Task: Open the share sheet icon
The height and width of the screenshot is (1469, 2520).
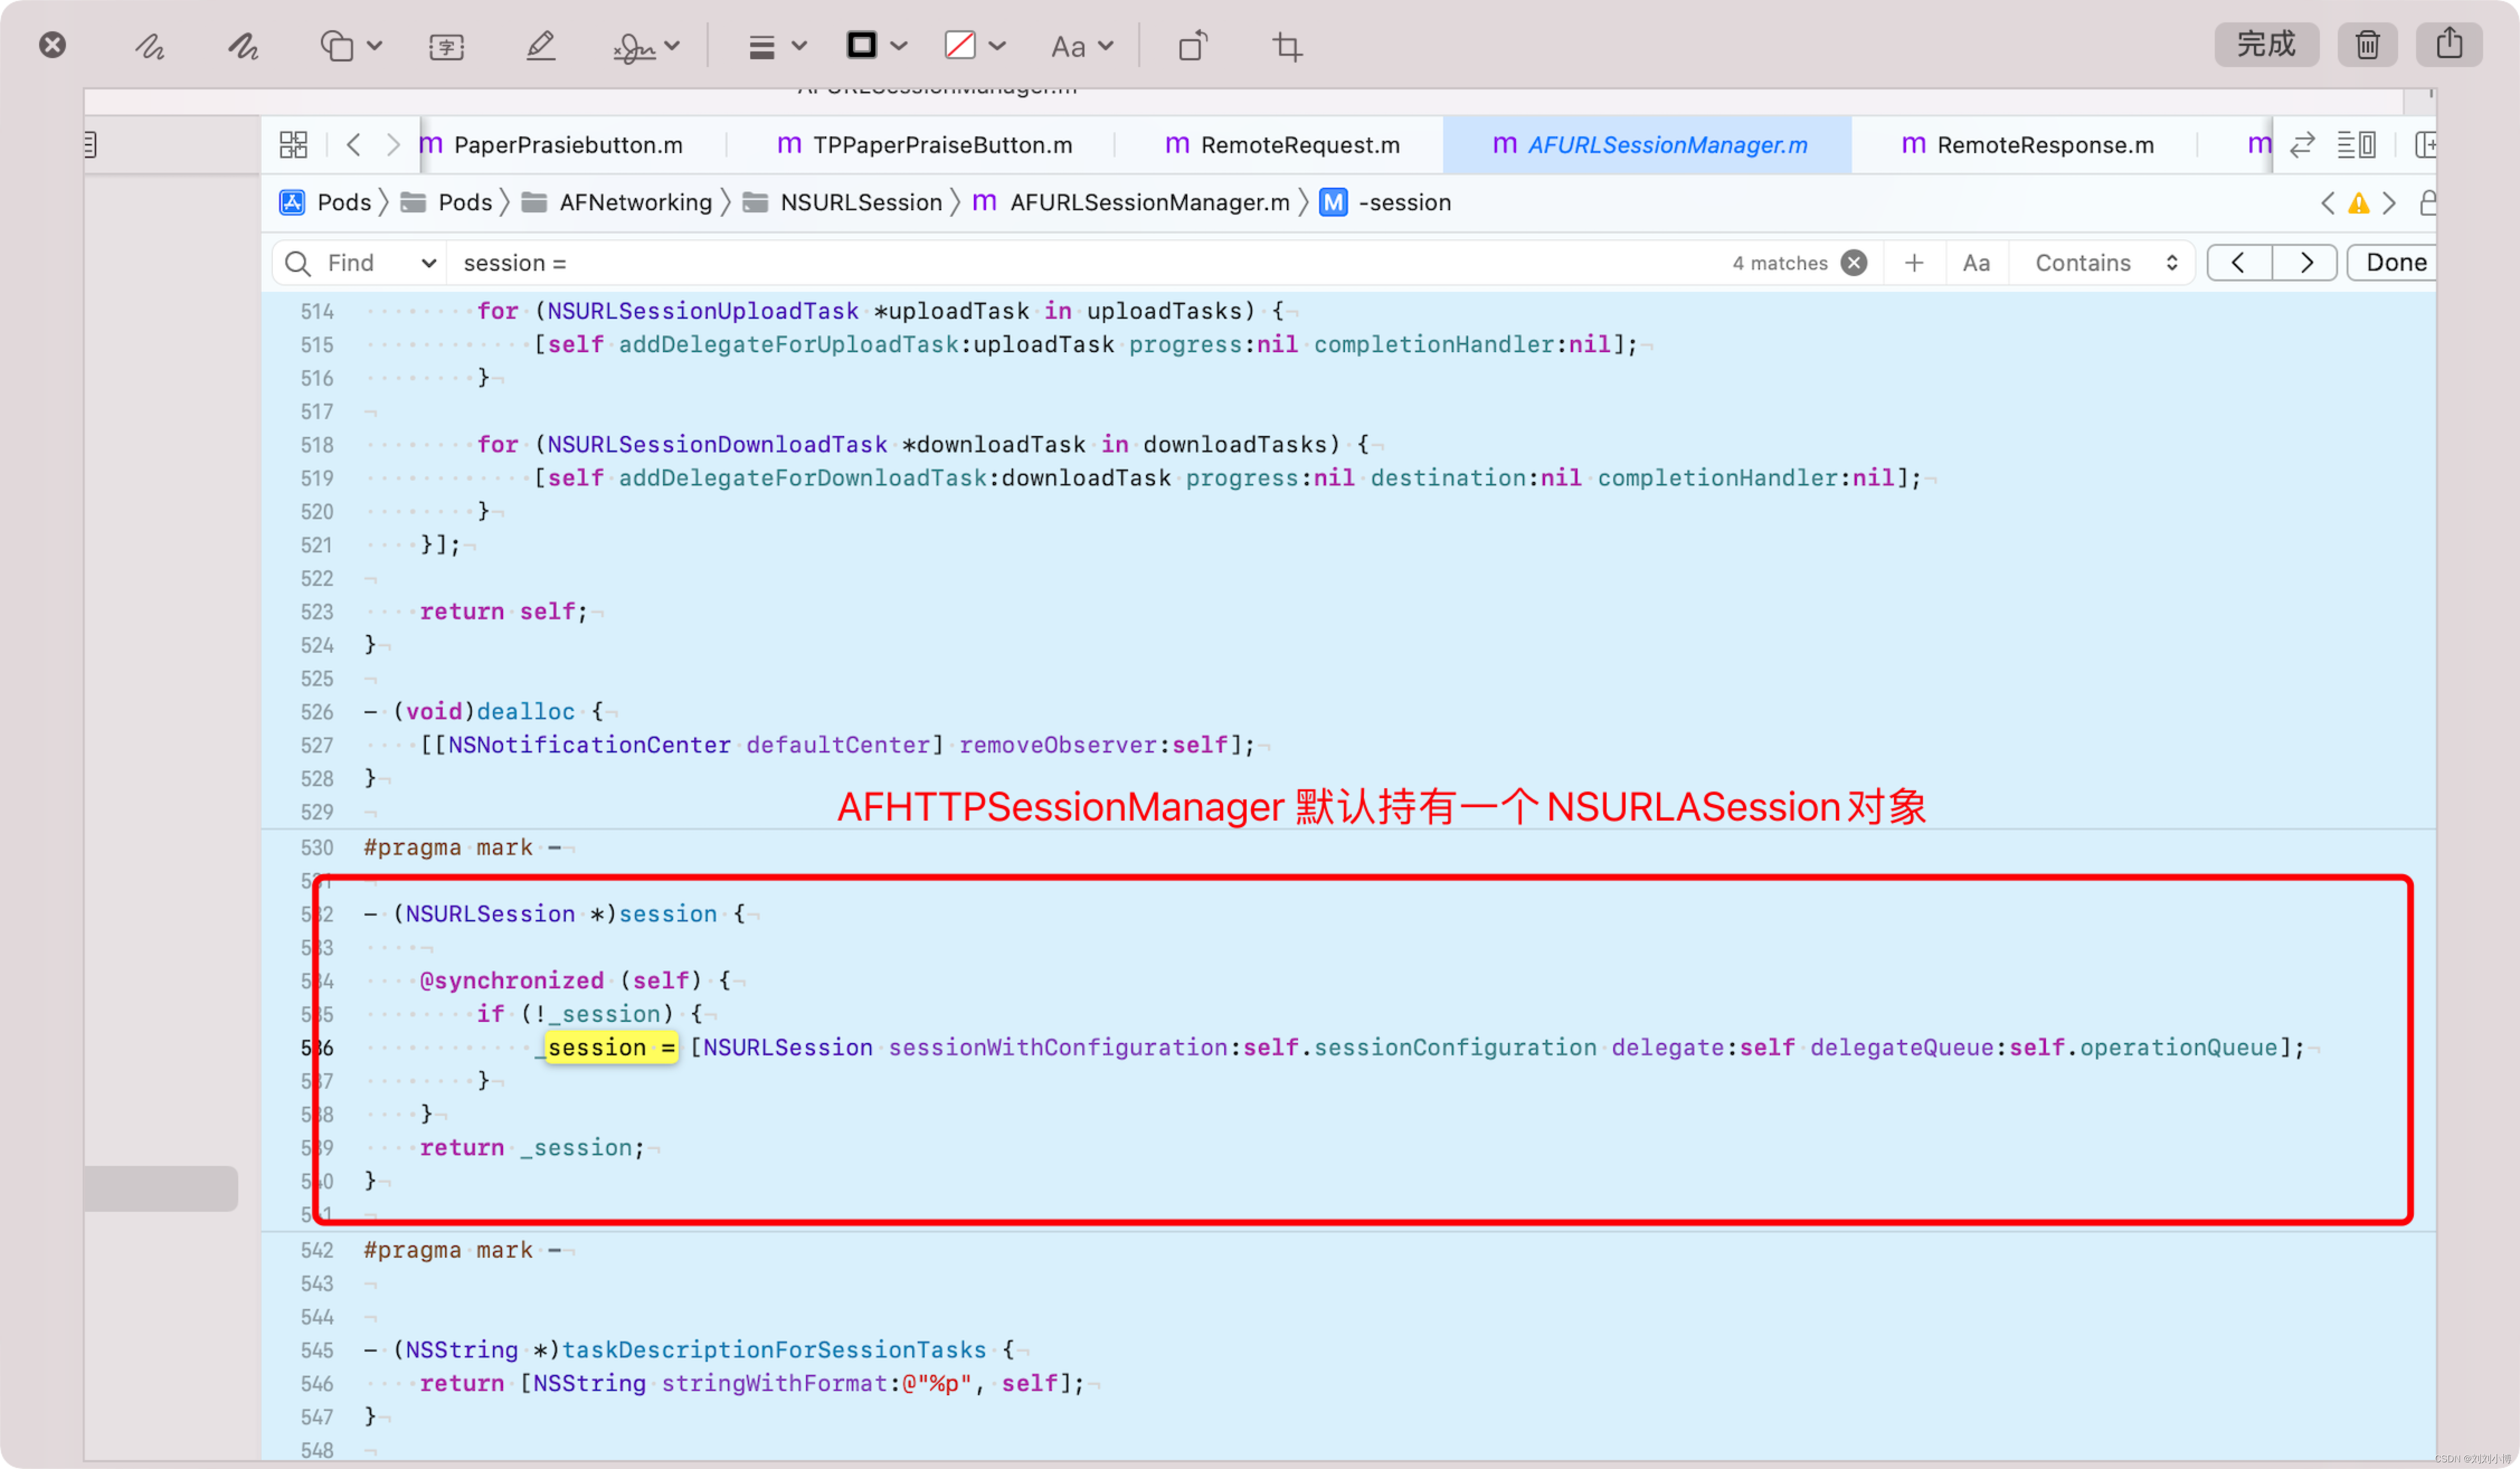Action: [2449, 44]
